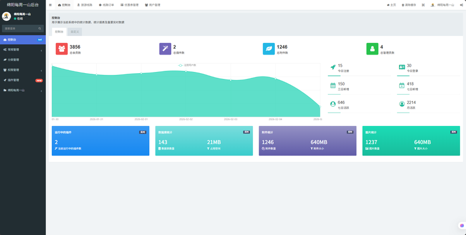The height and width of the screenshot is (235, 466).
Task: Expand the 绵阳每周一山 sidebar folder
Action: pos(23,91)
